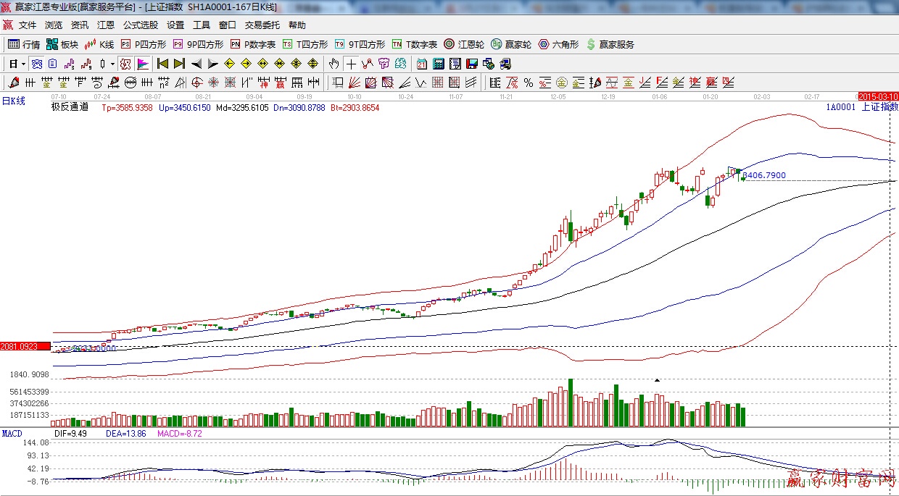
Task: Toggle the crosshair cursor mode
Action: click(x=351, y=64)
